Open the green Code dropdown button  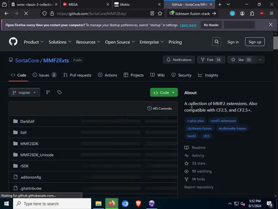(x=164, y=93)
